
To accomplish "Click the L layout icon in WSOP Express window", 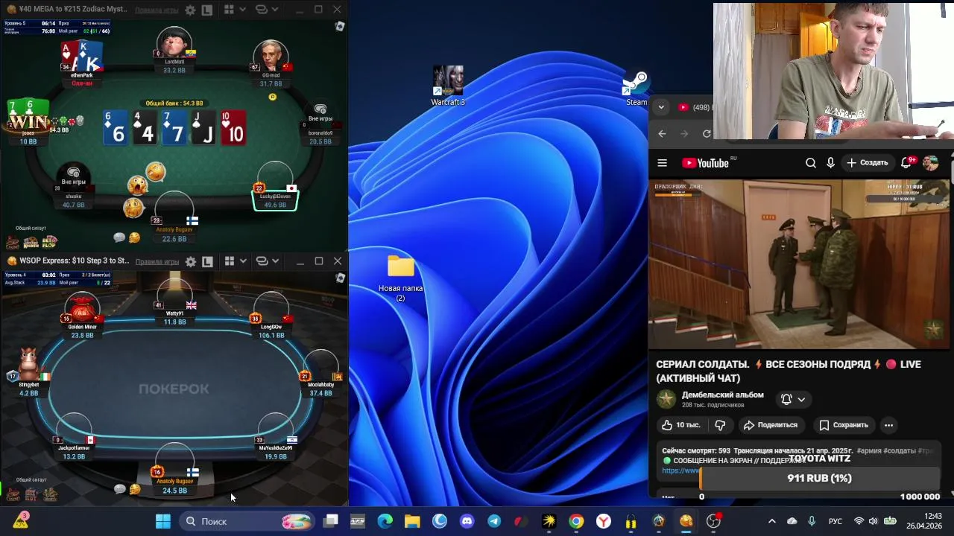I will click(x=207, y=261).
